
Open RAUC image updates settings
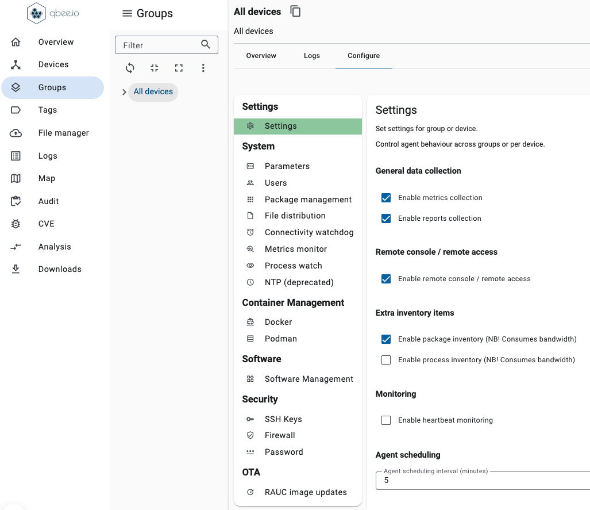306,492
